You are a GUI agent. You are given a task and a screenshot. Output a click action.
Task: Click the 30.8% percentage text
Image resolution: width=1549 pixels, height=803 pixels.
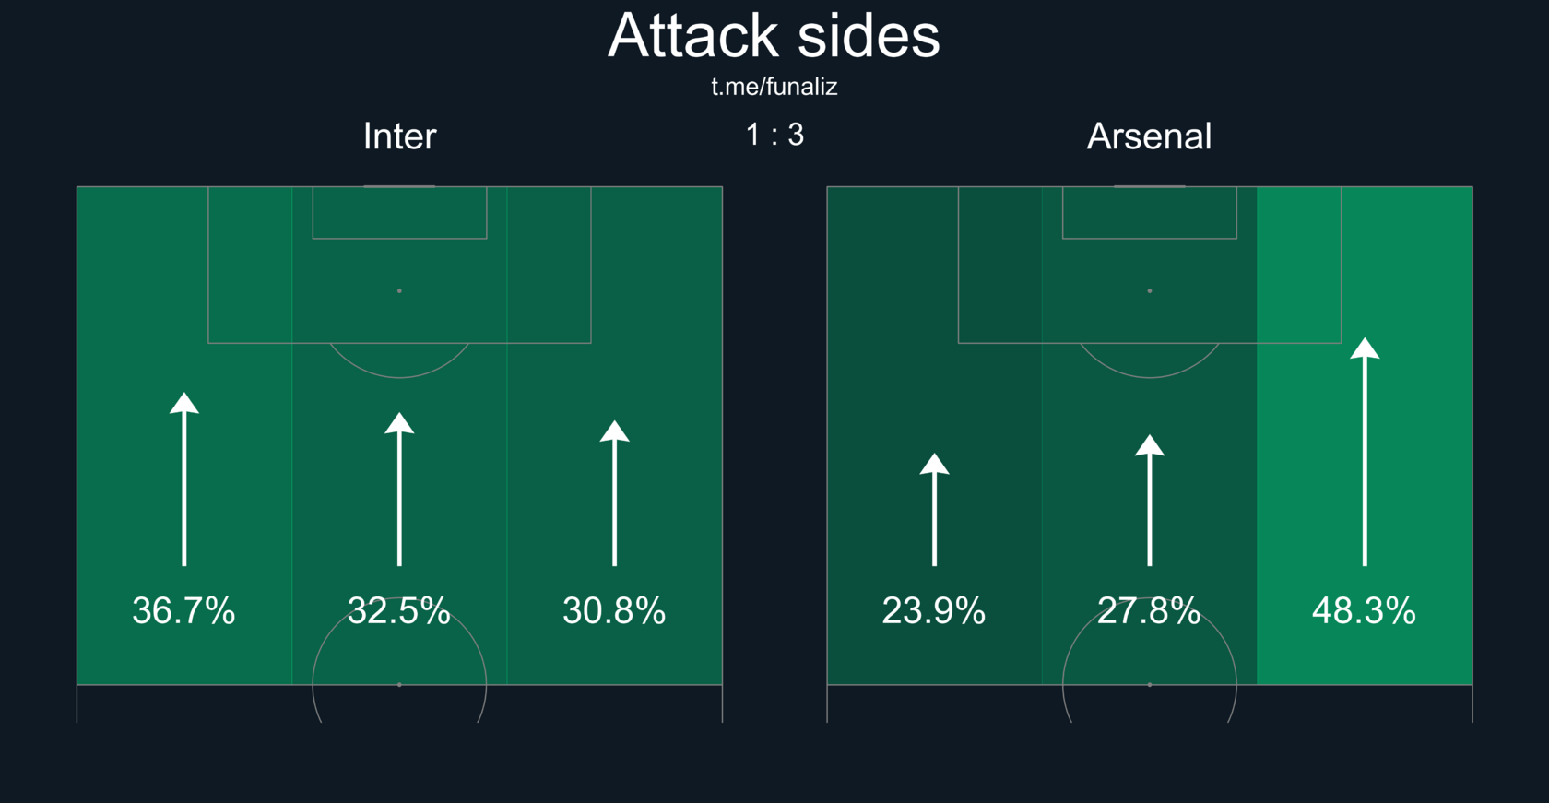[614, 610]
